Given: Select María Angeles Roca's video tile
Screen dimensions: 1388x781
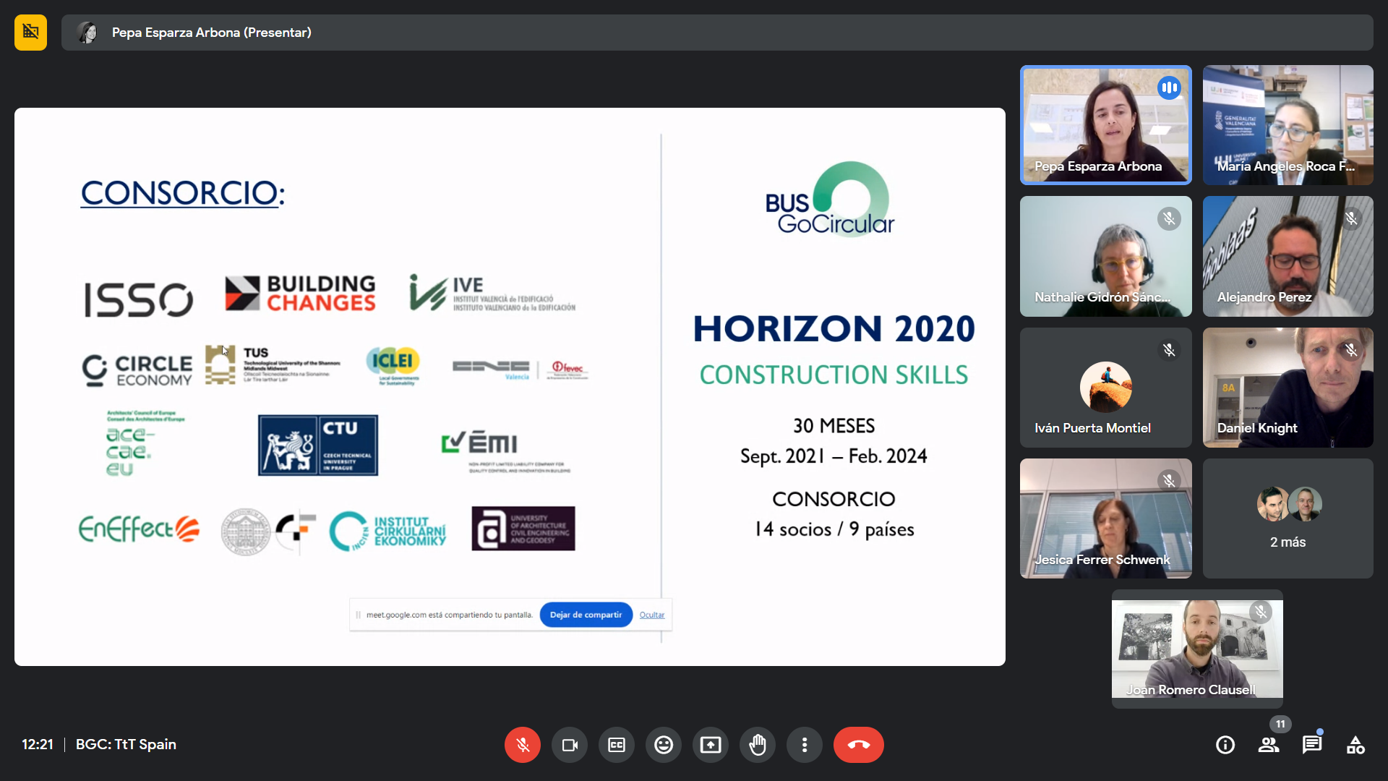Looking at the screenshot, I should point(1288,125).
